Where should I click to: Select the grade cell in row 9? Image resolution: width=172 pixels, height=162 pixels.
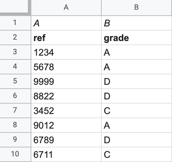coord(136,140)
